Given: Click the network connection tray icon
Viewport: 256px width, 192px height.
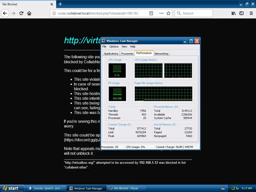Looking at the screenshot, I should point(237,188).
